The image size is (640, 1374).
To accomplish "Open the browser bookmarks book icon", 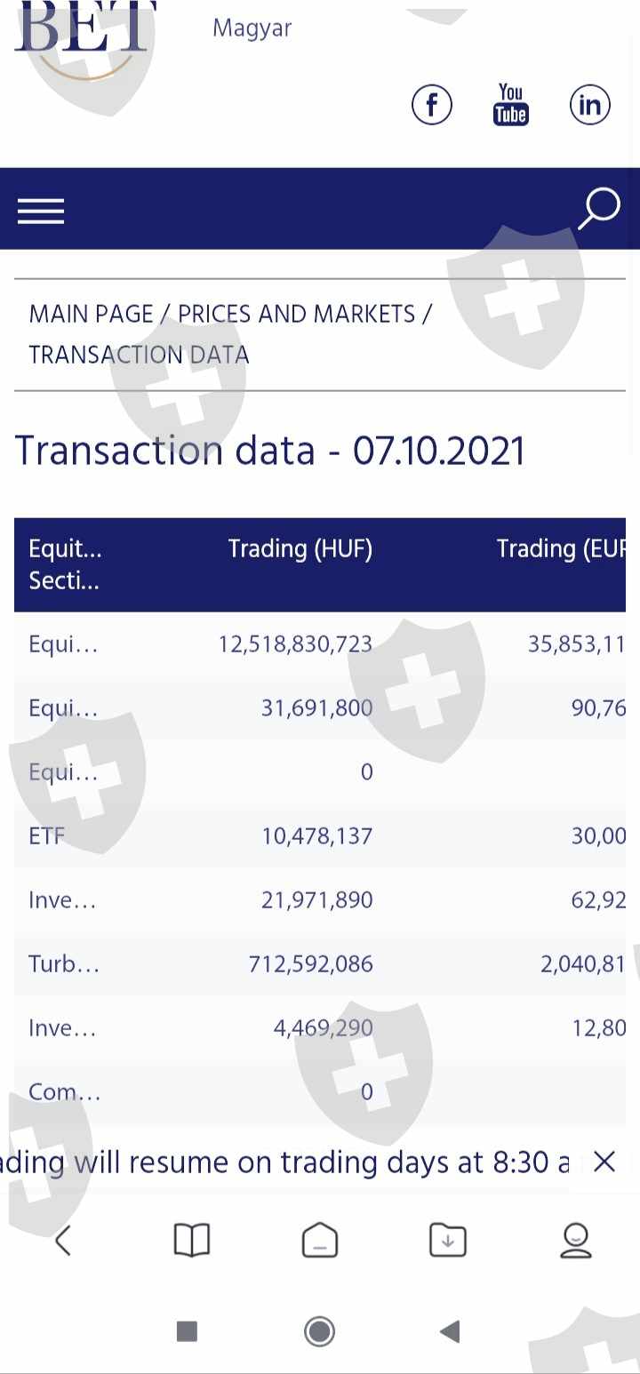I will click(x=191, y=1240).
